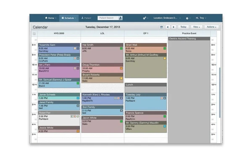
Task: Open the Francis Spence appointment header
Action: coord(146,113)
